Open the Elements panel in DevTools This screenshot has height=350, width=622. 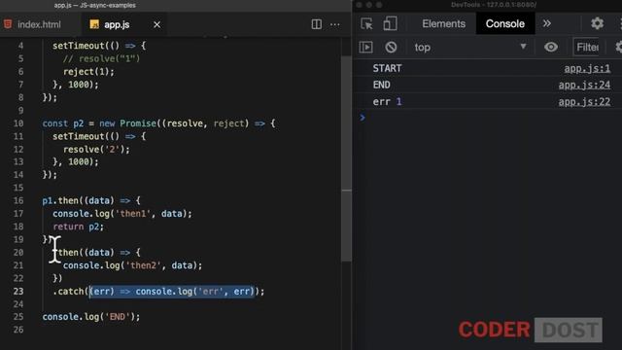443,23
